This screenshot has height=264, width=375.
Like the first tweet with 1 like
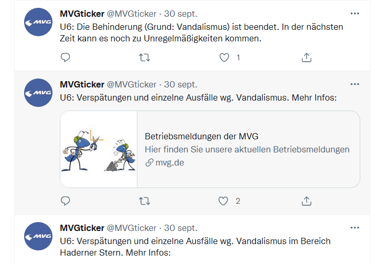[x=224, y=58]
